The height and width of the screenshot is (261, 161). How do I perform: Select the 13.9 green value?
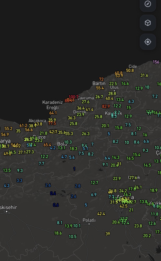click(68, 226)
